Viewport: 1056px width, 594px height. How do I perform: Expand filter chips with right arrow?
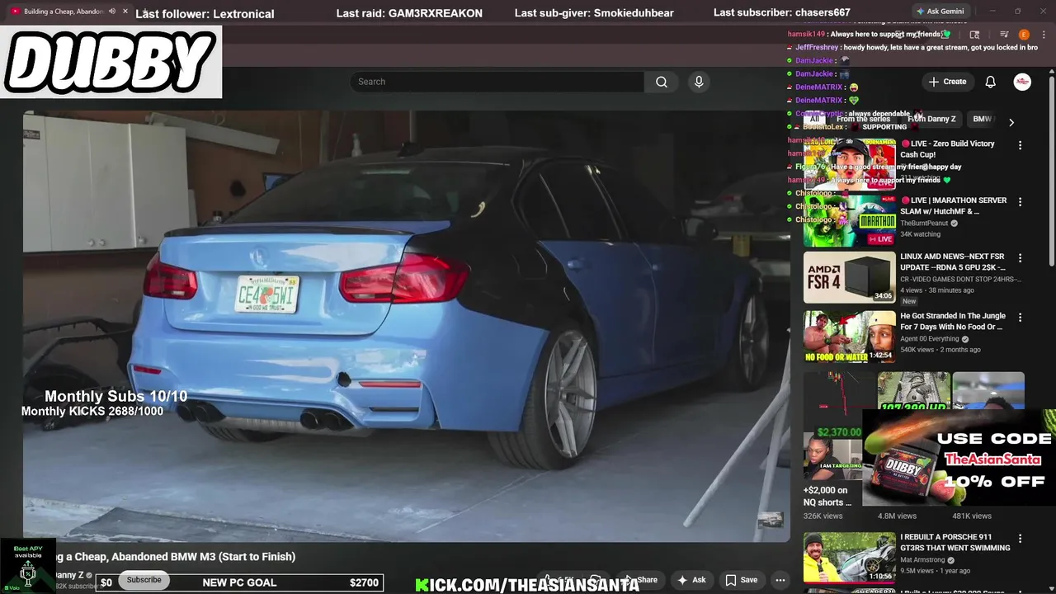(x=1011, y=122)
